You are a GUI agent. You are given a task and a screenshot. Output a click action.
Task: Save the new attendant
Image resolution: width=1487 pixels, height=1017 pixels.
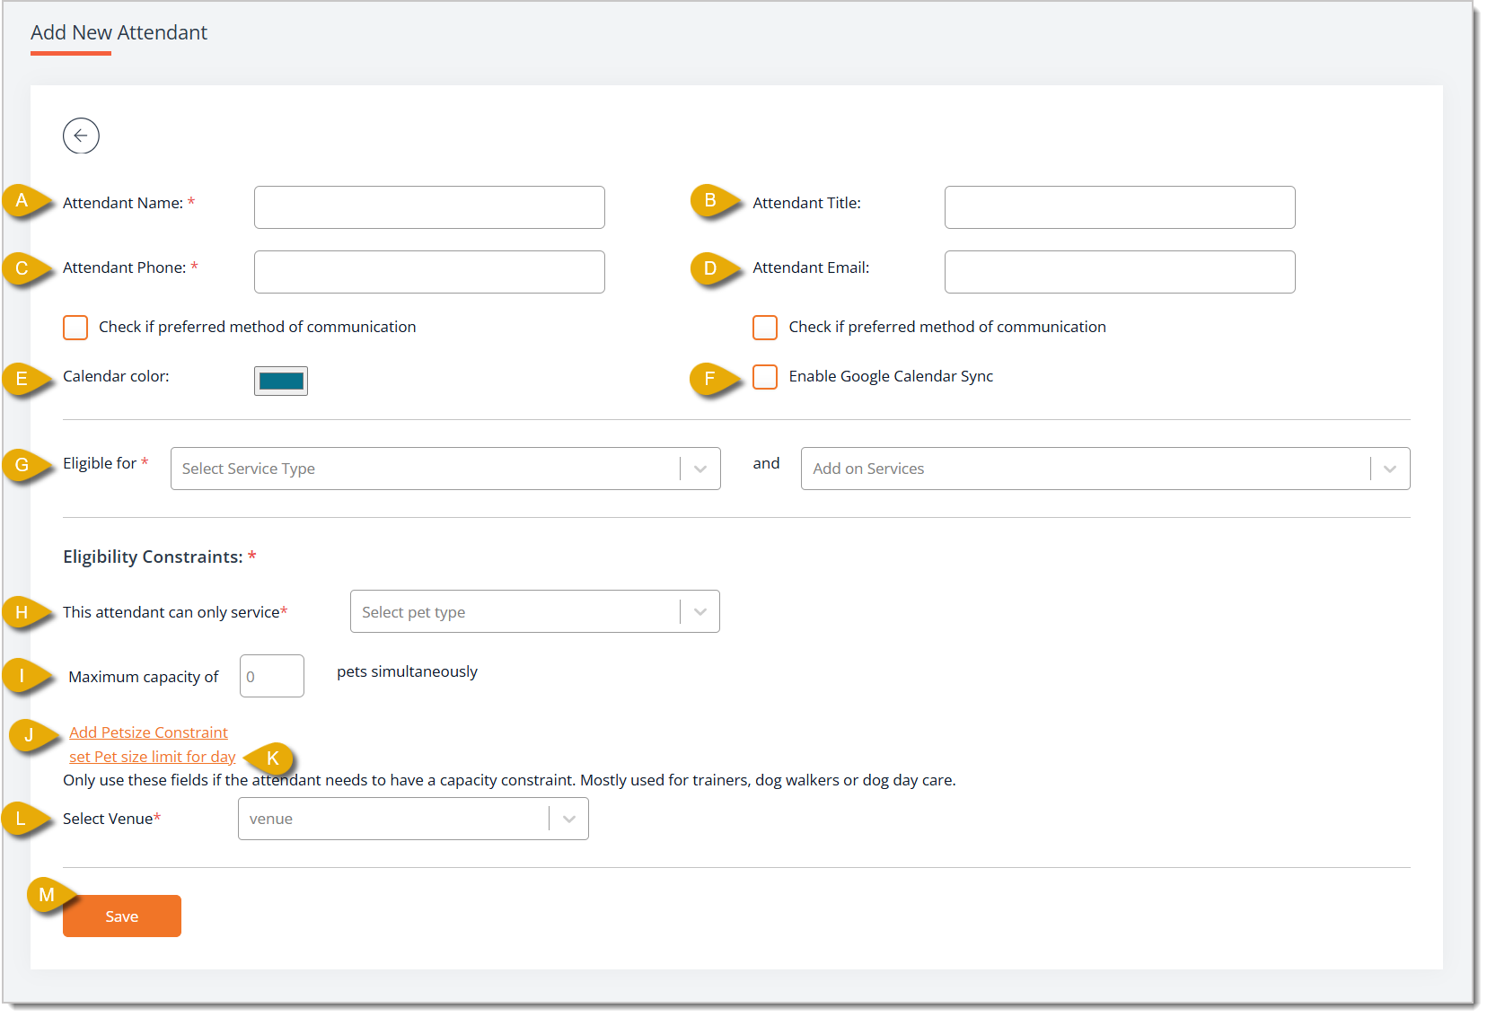coord(122,916)
